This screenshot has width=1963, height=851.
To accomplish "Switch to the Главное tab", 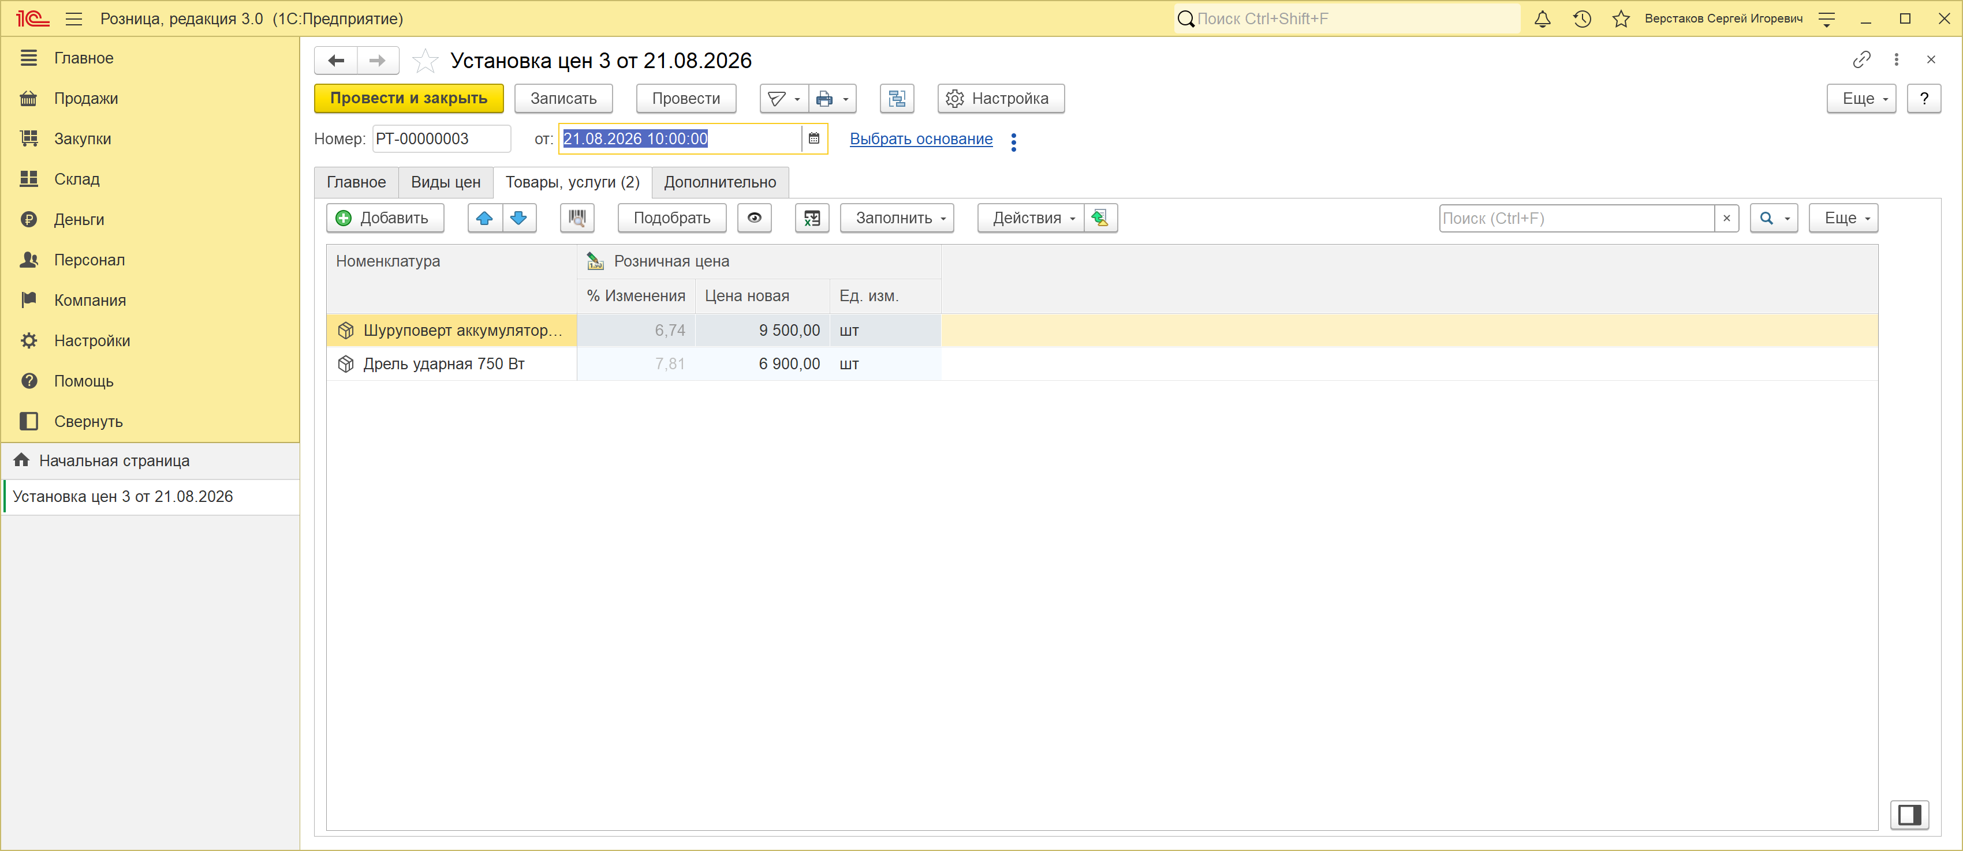I will [x=357, y=183].
